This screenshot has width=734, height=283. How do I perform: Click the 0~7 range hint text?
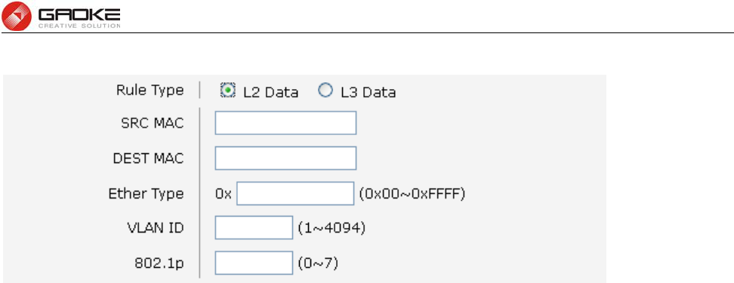pos(318,263)
